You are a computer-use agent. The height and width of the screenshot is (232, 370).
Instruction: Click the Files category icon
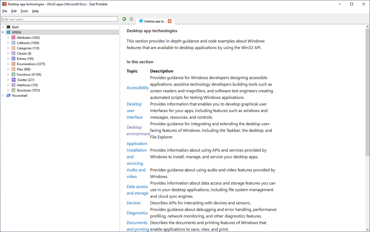[x=14, y=69]
